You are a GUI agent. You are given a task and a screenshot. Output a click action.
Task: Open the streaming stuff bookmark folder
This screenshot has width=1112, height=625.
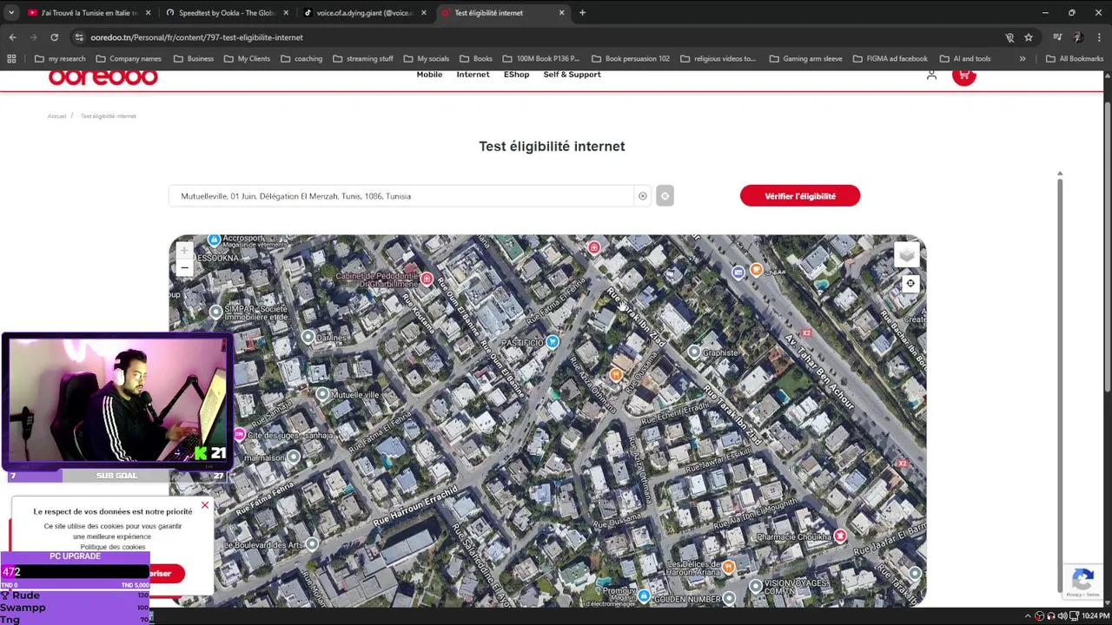click(362, 59)
